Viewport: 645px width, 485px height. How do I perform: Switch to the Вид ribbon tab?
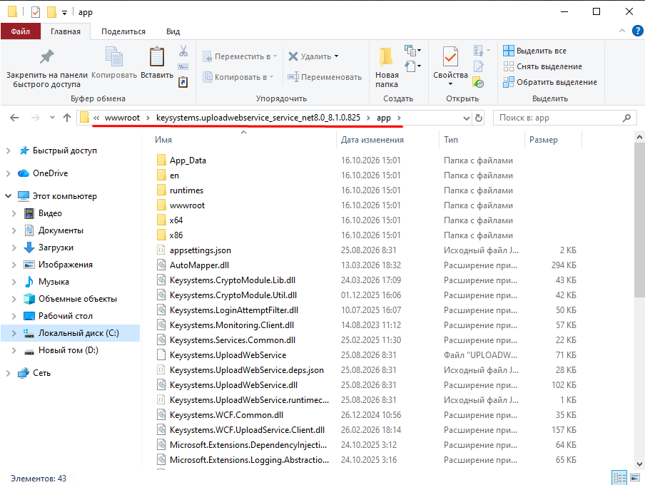pos(173,31)
